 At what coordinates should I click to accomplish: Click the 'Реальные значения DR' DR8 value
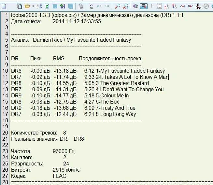[79, 139]
